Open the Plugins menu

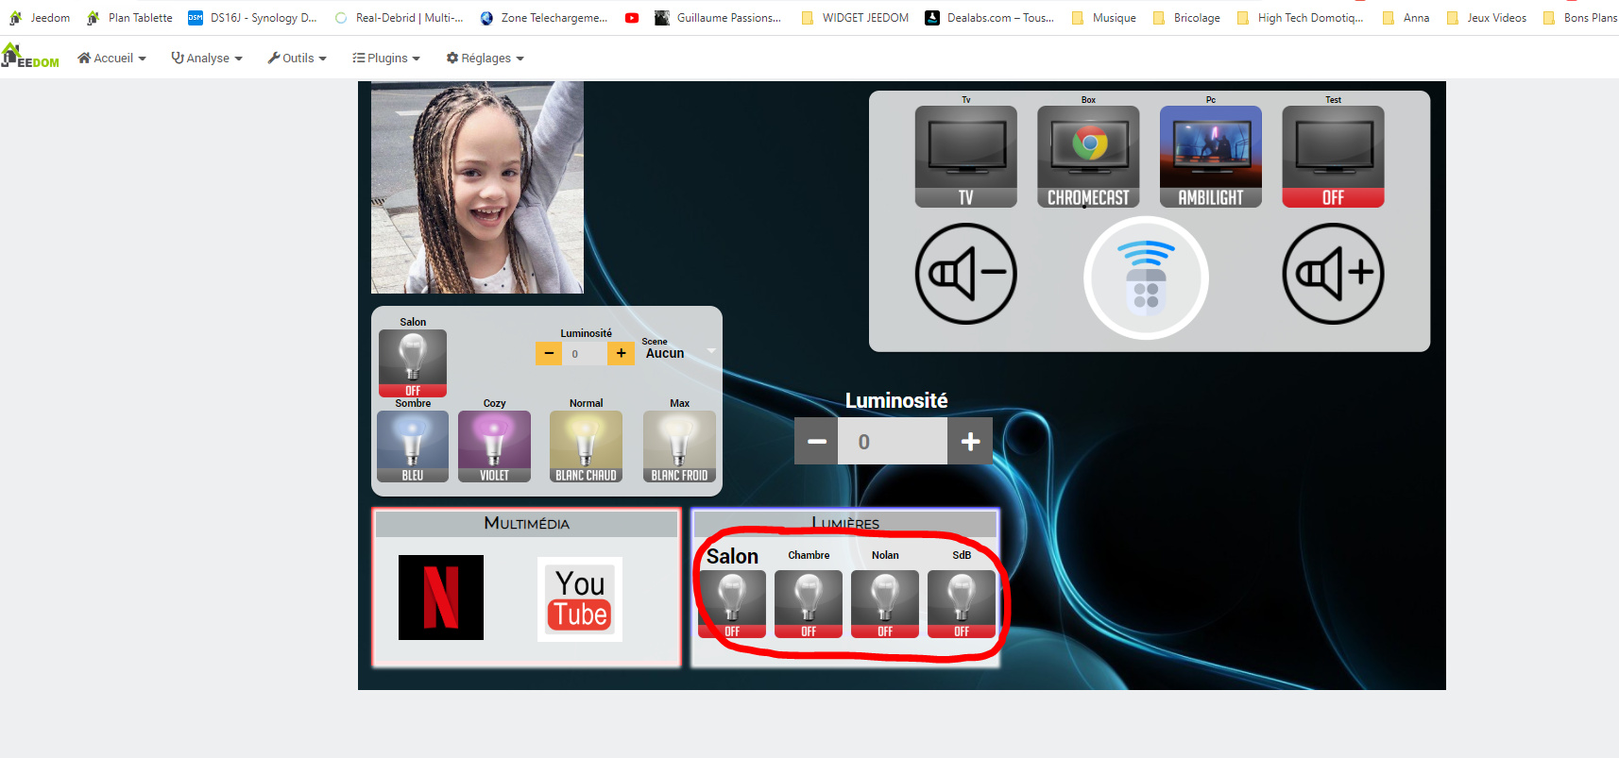[386, 58]
